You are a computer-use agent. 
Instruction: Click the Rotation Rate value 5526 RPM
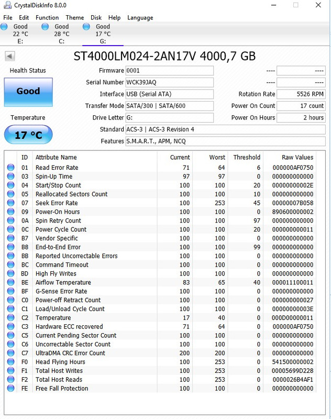[301, 94]
